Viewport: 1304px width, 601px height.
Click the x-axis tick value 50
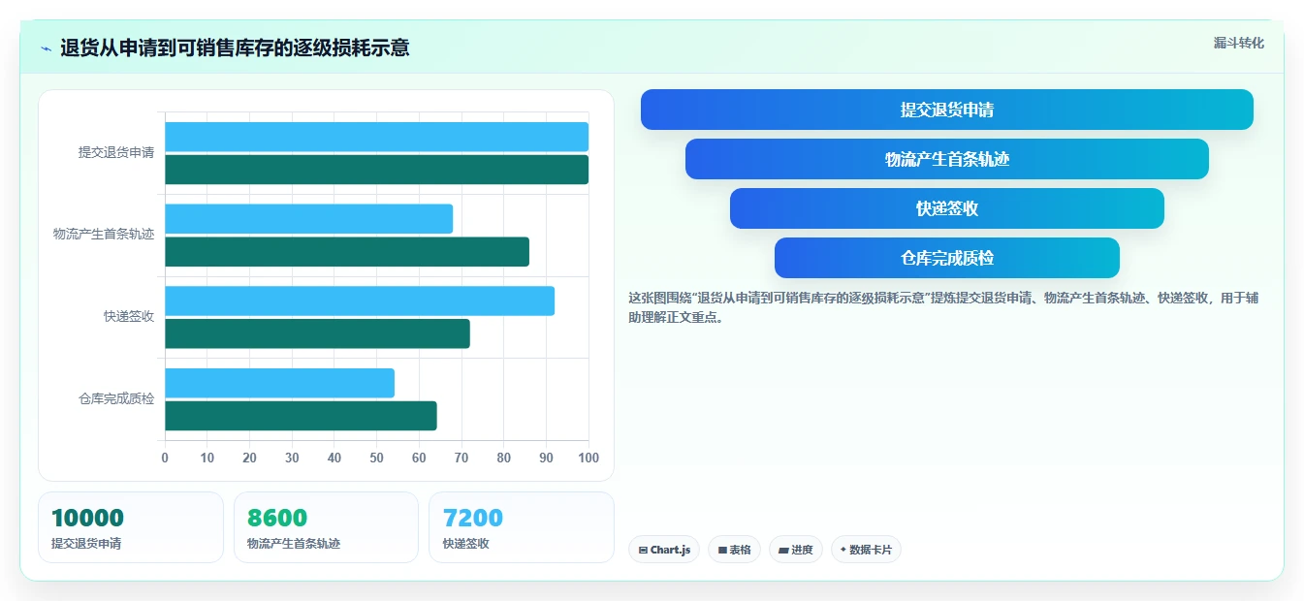tap(377, 458)
